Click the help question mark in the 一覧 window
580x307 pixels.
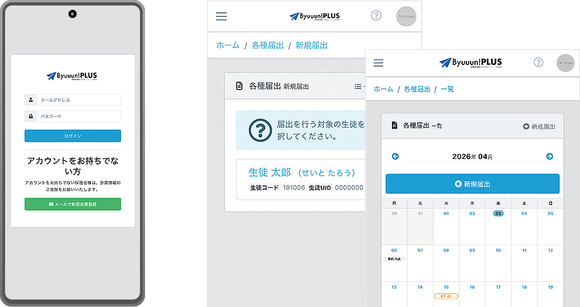[539, 62]
